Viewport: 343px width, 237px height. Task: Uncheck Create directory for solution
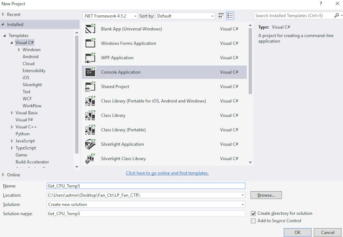tap(254, 213)
